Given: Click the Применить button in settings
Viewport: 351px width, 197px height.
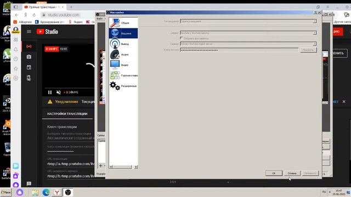Looking at the screenshot, I should click(x=310, y=173).
